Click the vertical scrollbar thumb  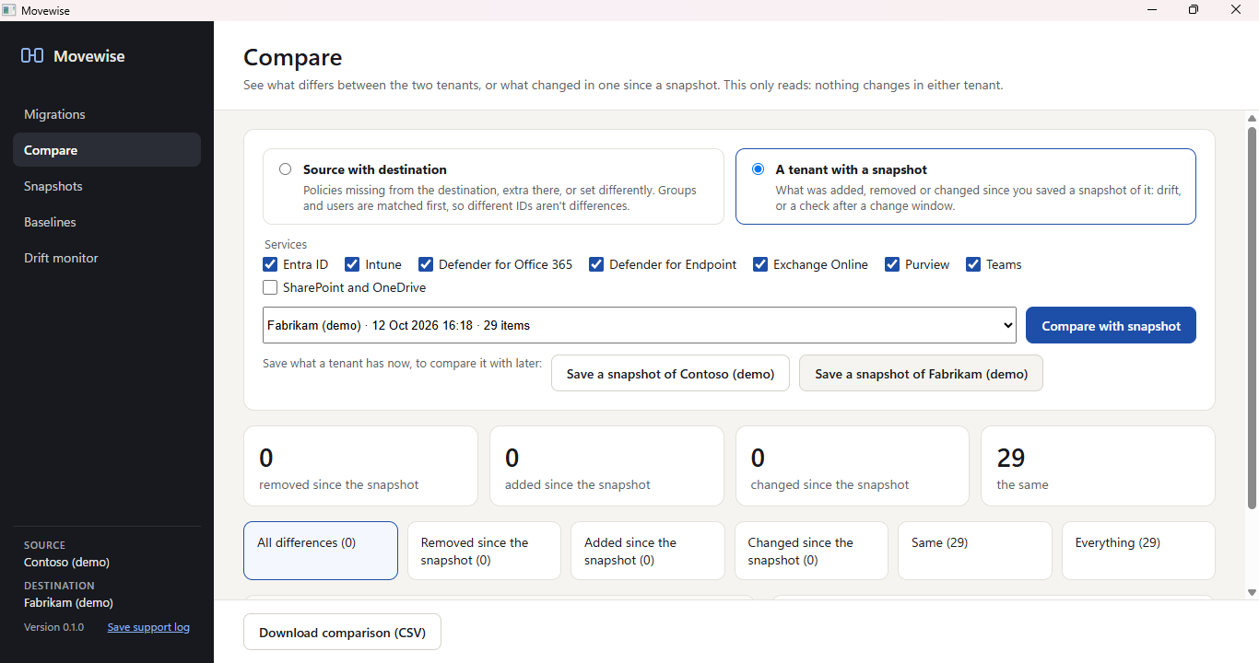pos(1252,318)
